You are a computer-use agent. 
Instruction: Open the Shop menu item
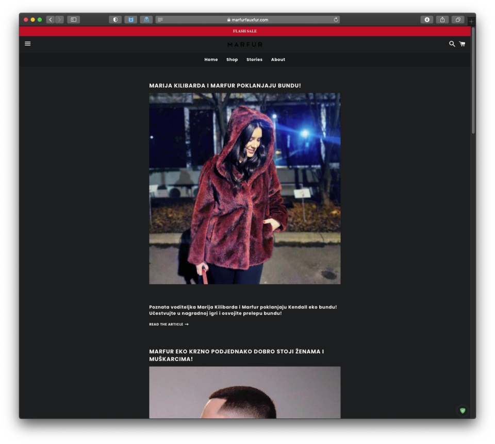click(x=232, y=59)
